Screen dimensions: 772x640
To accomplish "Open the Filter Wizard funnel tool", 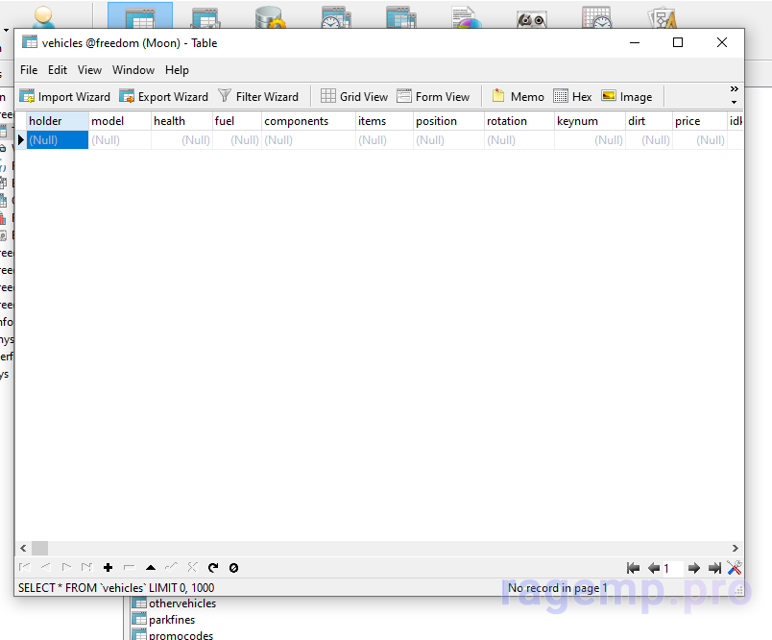I will pos(258,96).
